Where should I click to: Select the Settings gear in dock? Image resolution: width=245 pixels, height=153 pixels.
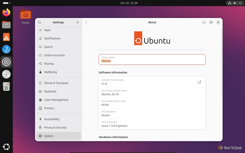[6, 62]
